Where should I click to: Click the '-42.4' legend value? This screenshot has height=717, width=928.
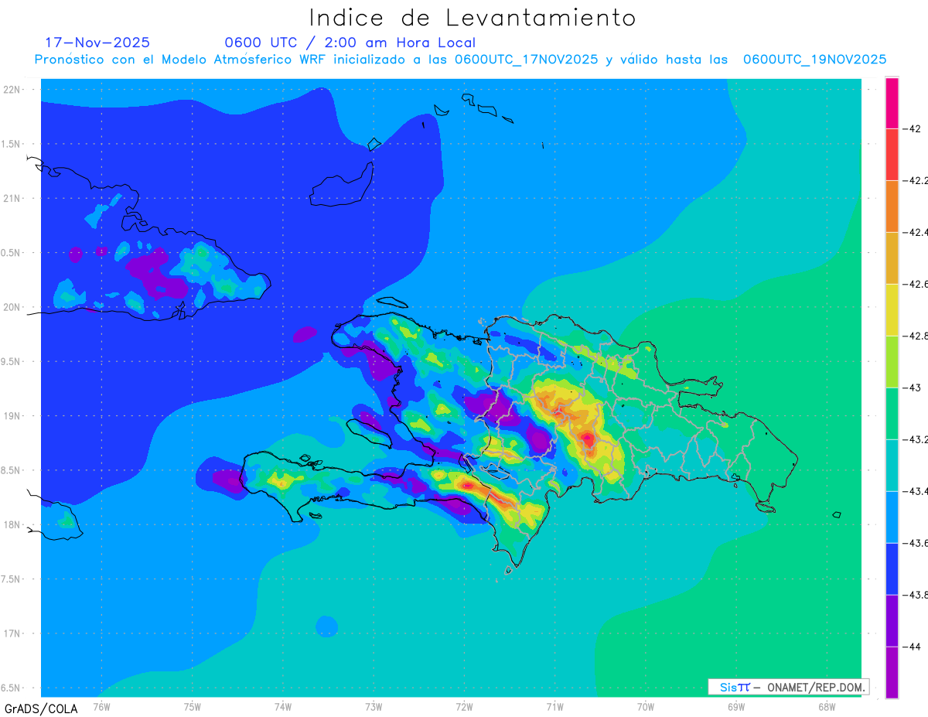pyautogui.click(x=916, y=232)
